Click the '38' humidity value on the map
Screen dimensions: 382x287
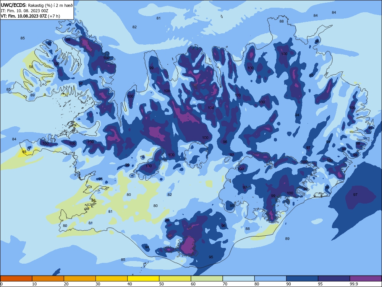pos(93,200)
